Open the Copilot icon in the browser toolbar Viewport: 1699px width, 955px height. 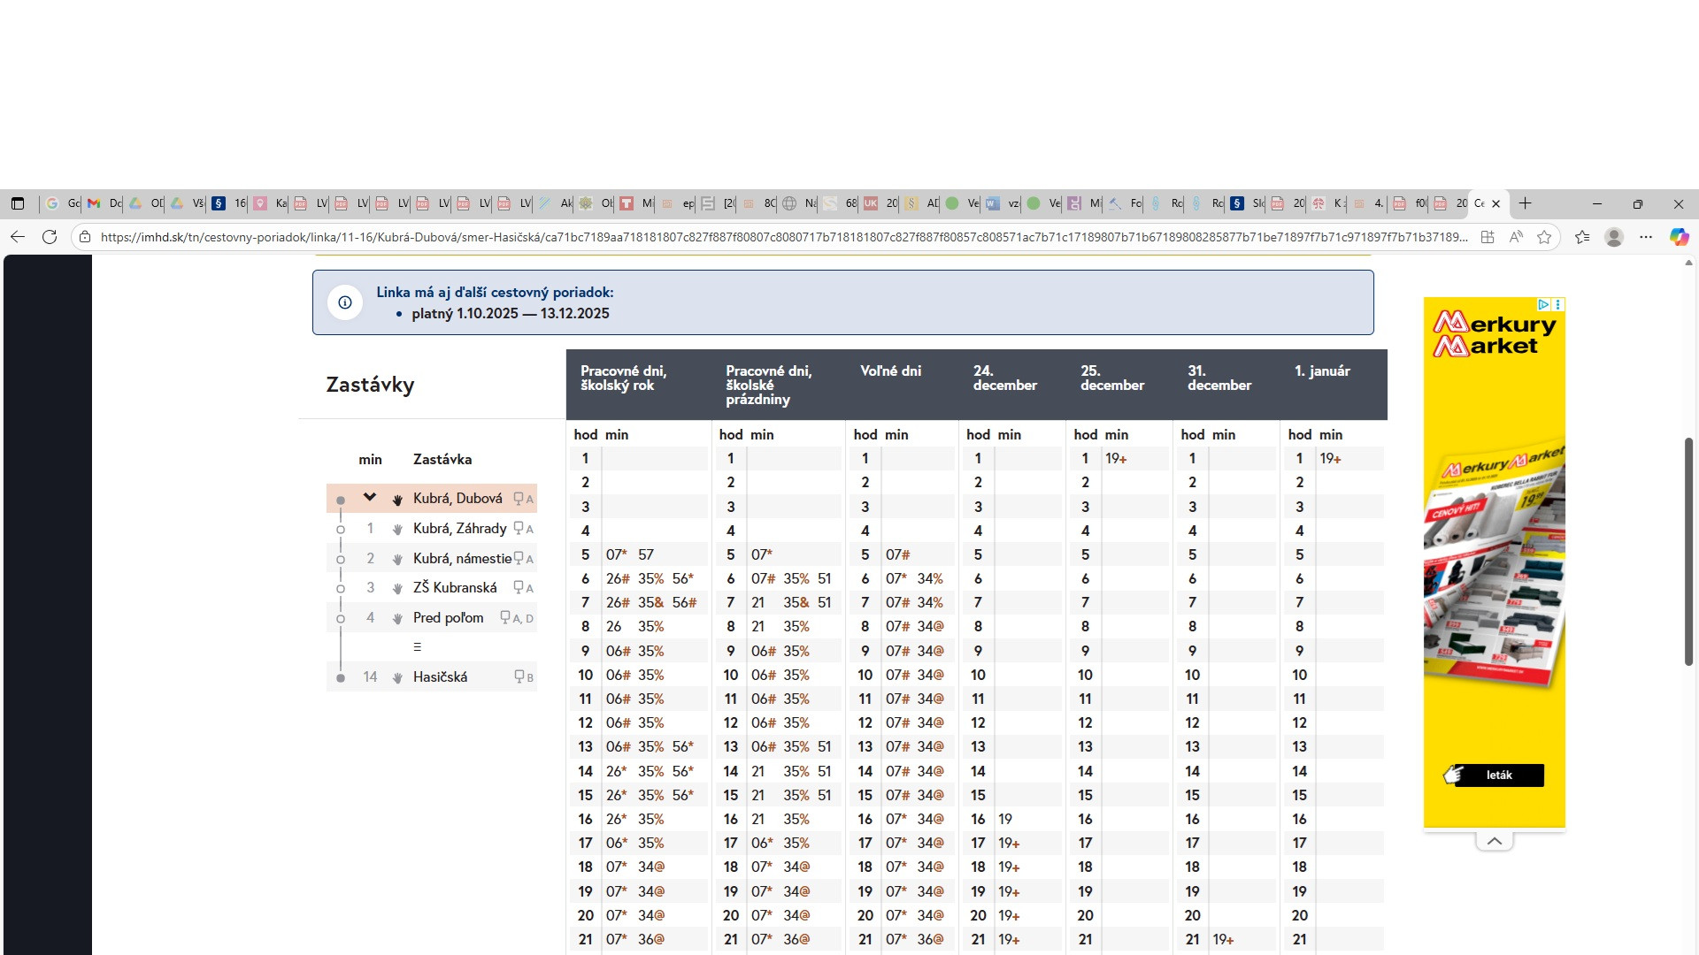(1678, 237)
